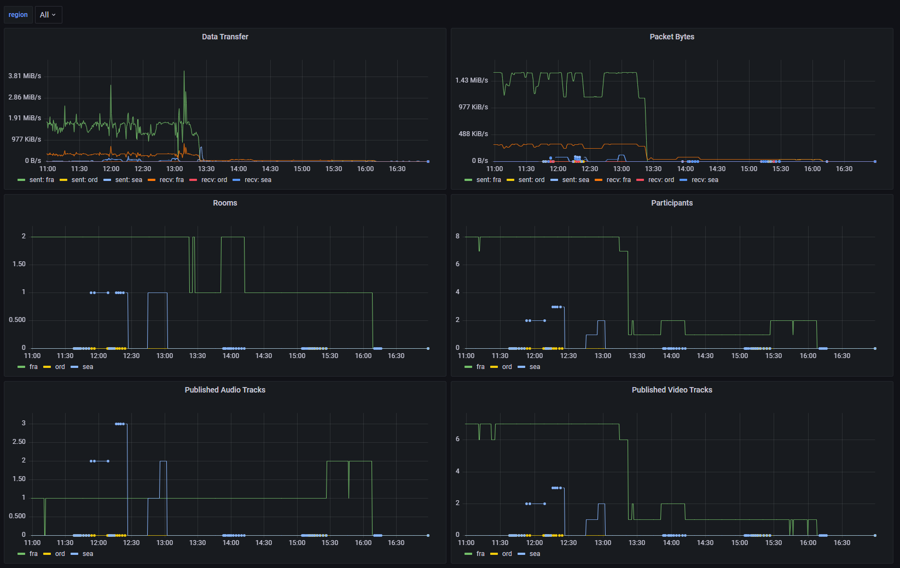
Task: Open the Rooms panel title menu
Action: 225,203
